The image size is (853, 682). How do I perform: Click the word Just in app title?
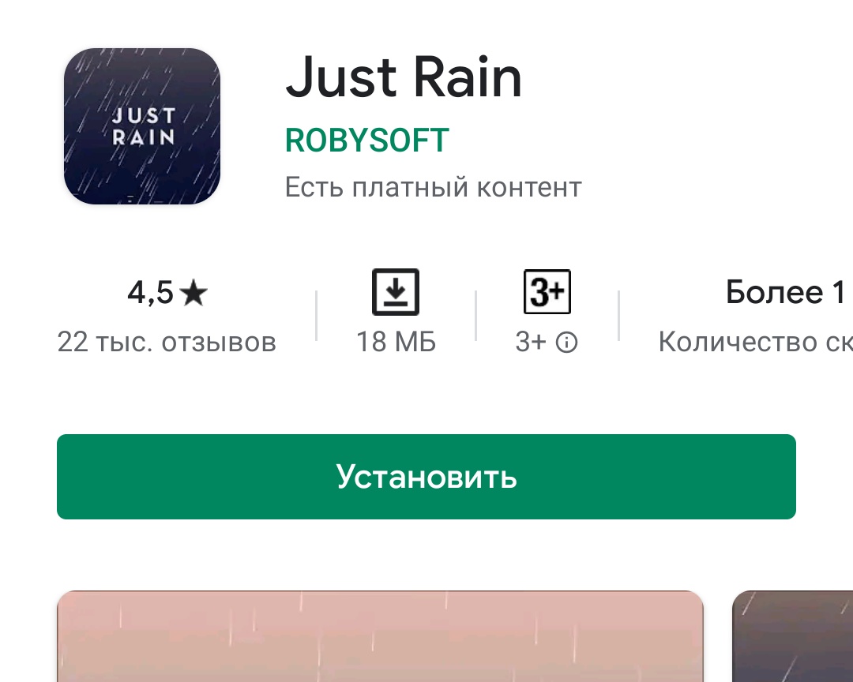click(342, 77)
